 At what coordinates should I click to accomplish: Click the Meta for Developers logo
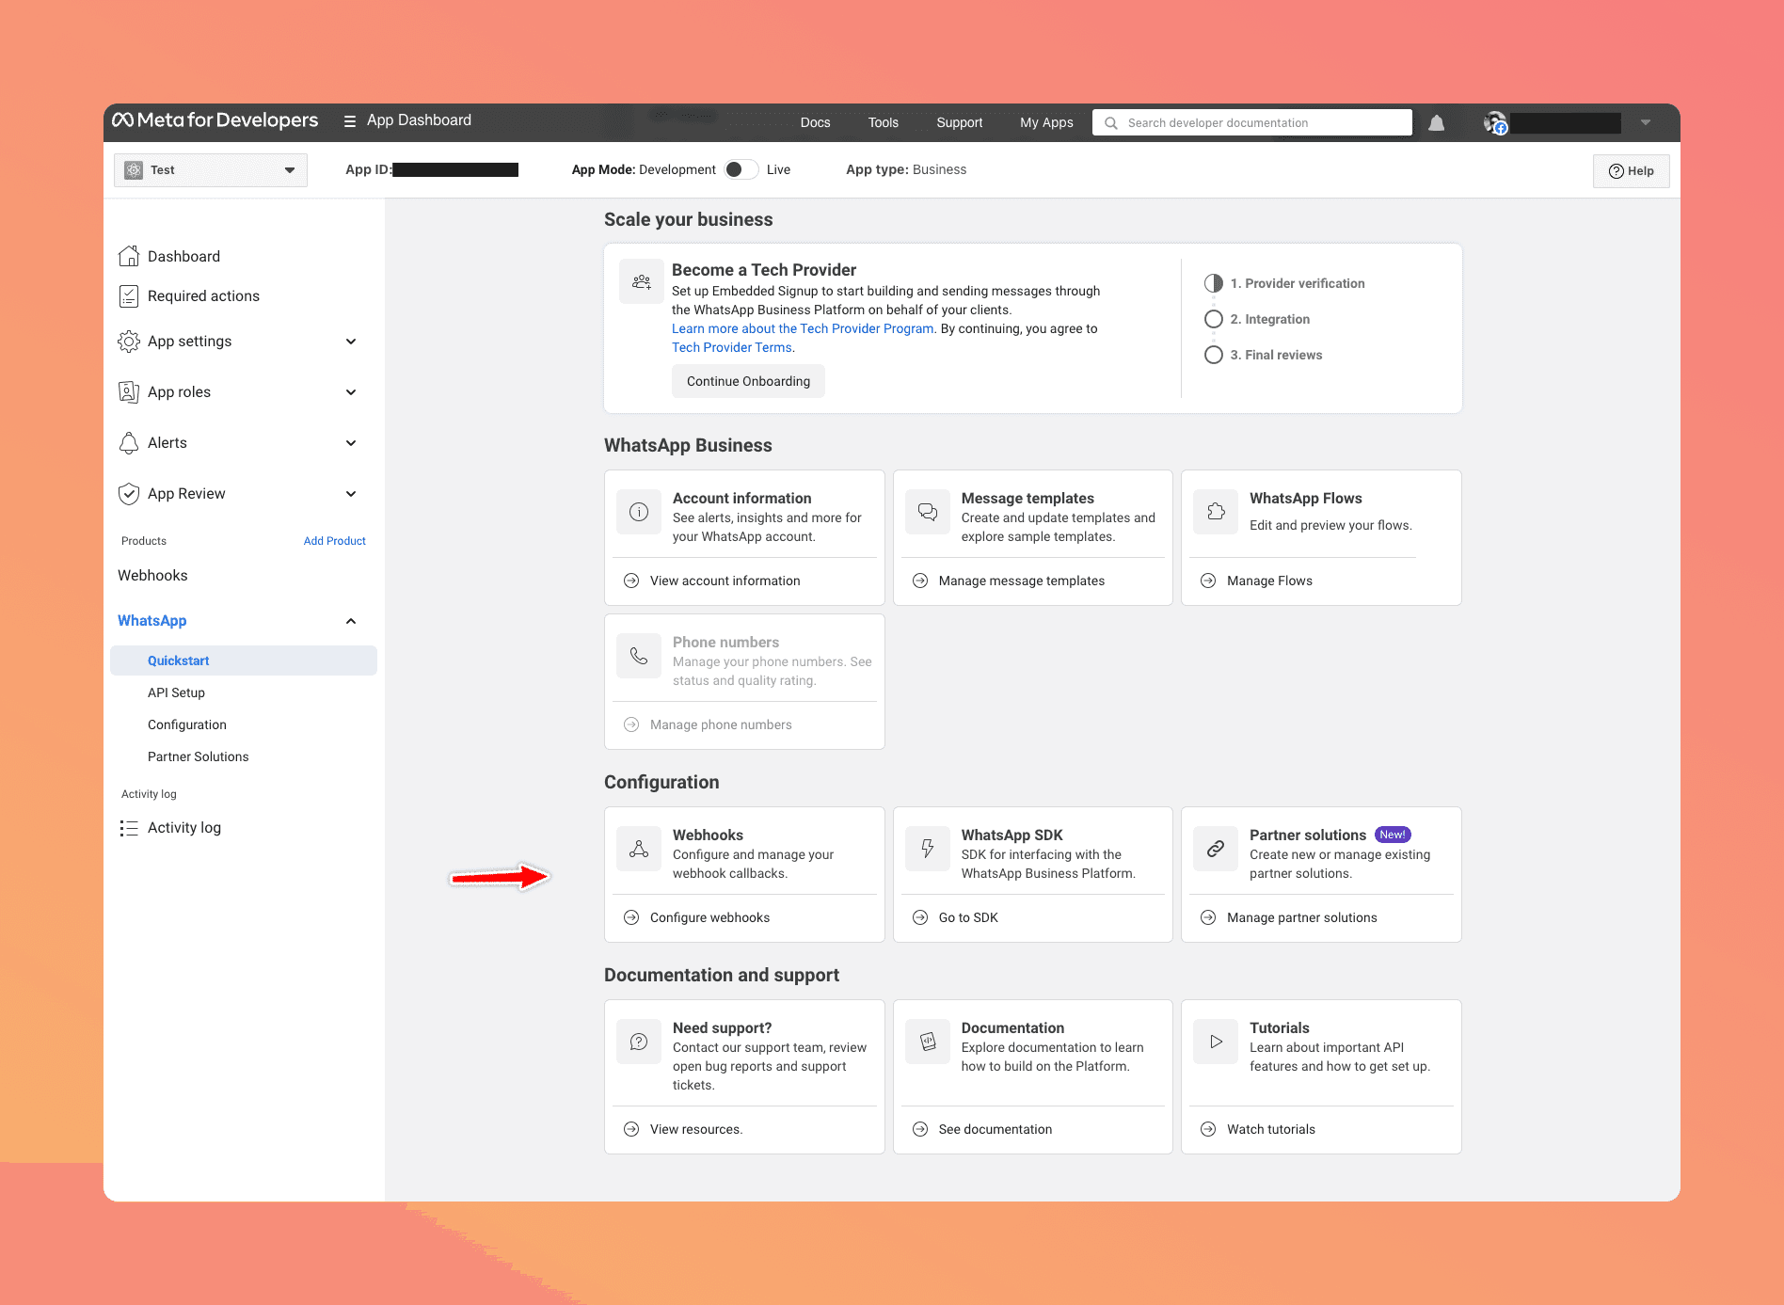(x=215, y=120)
